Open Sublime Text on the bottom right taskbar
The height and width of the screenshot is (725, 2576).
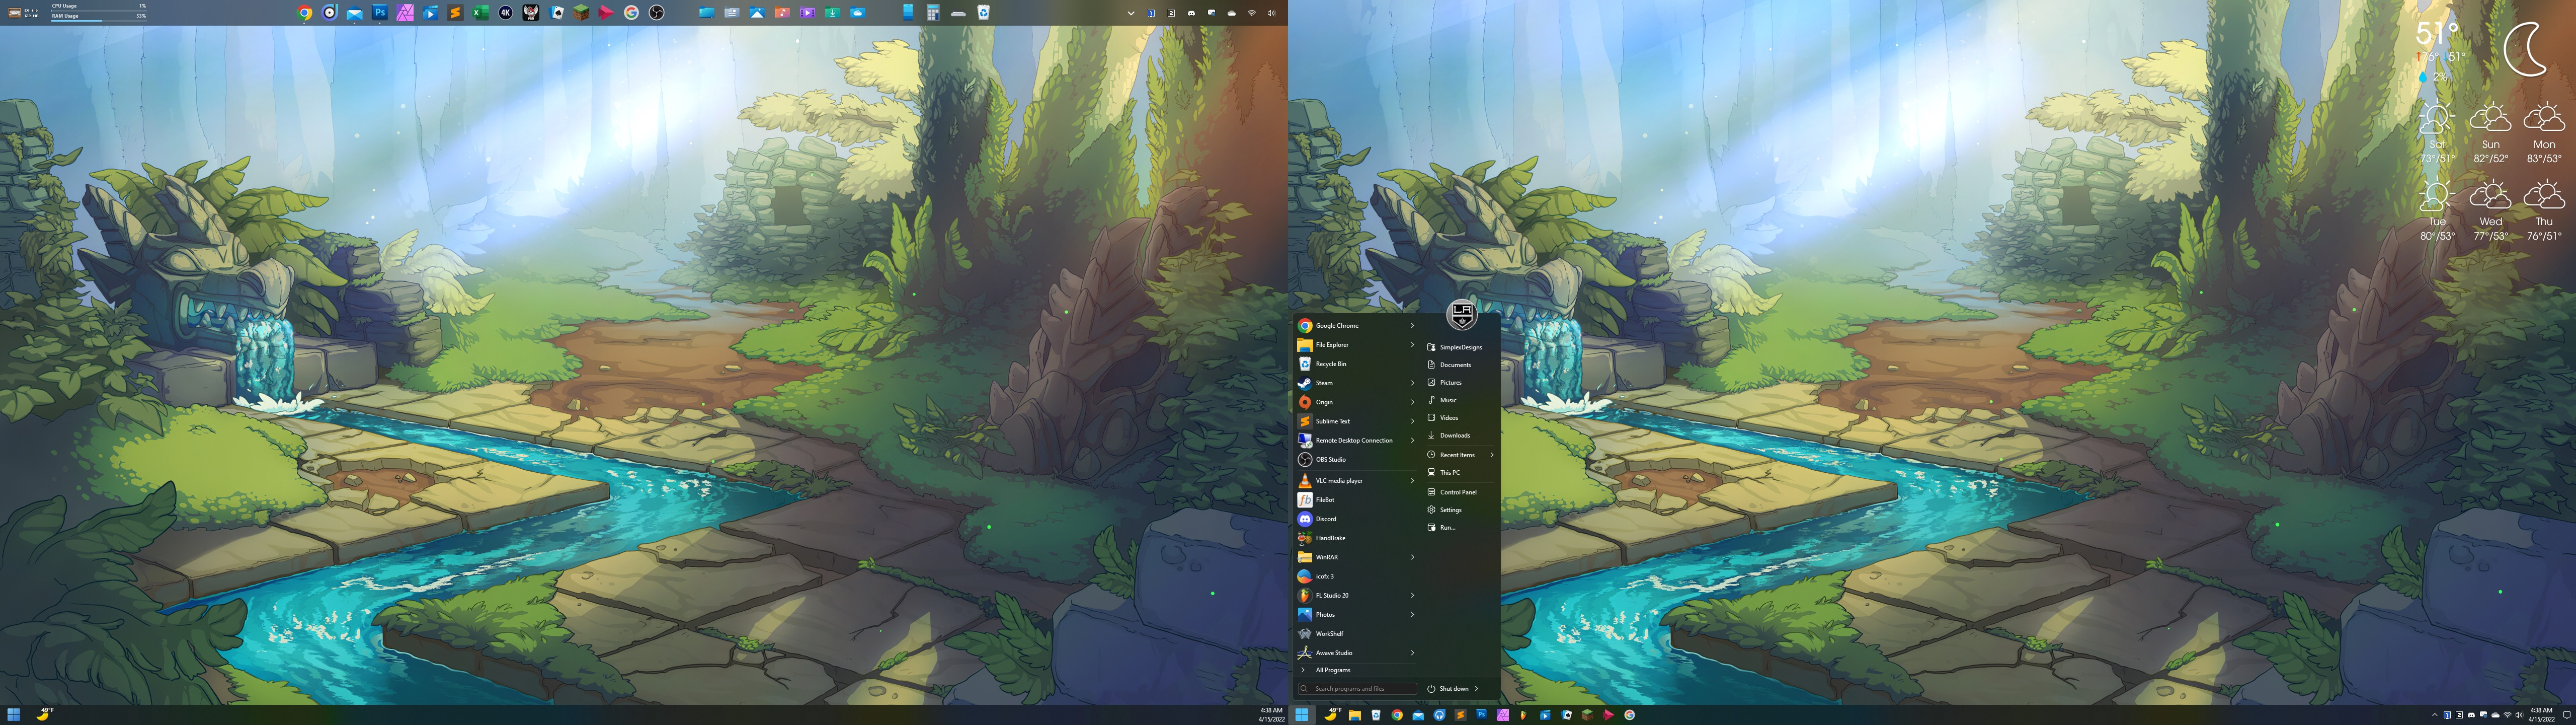[1460, 715]
